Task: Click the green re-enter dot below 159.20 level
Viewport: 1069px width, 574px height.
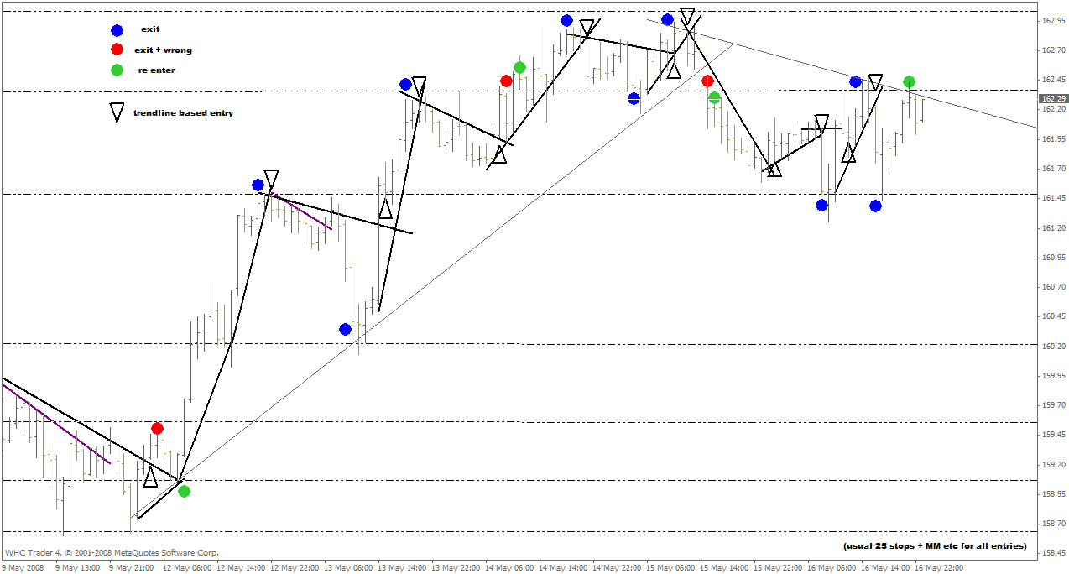Action: point(184,492)
